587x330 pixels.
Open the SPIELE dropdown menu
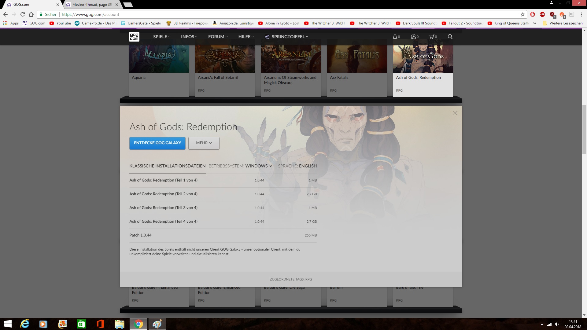point(162,37)
